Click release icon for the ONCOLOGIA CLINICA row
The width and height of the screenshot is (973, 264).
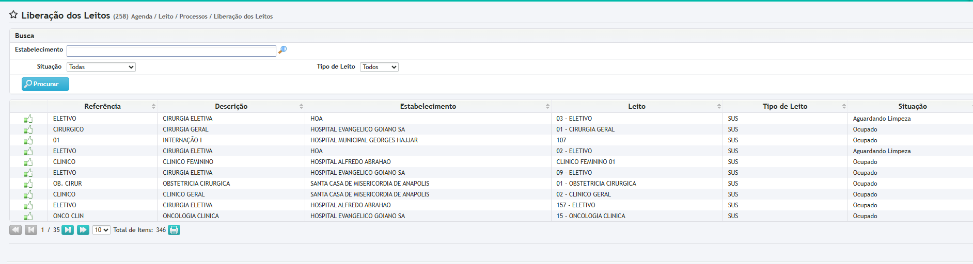click(28, 216)
